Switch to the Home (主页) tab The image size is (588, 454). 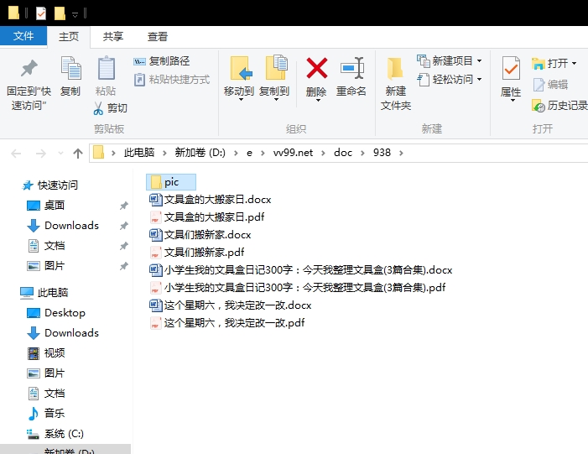[x=69, y=37]
